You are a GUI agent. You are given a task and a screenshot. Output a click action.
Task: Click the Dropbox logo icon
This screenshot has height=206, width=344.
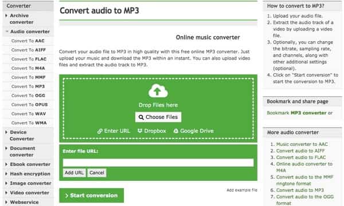tap(140, 130)
